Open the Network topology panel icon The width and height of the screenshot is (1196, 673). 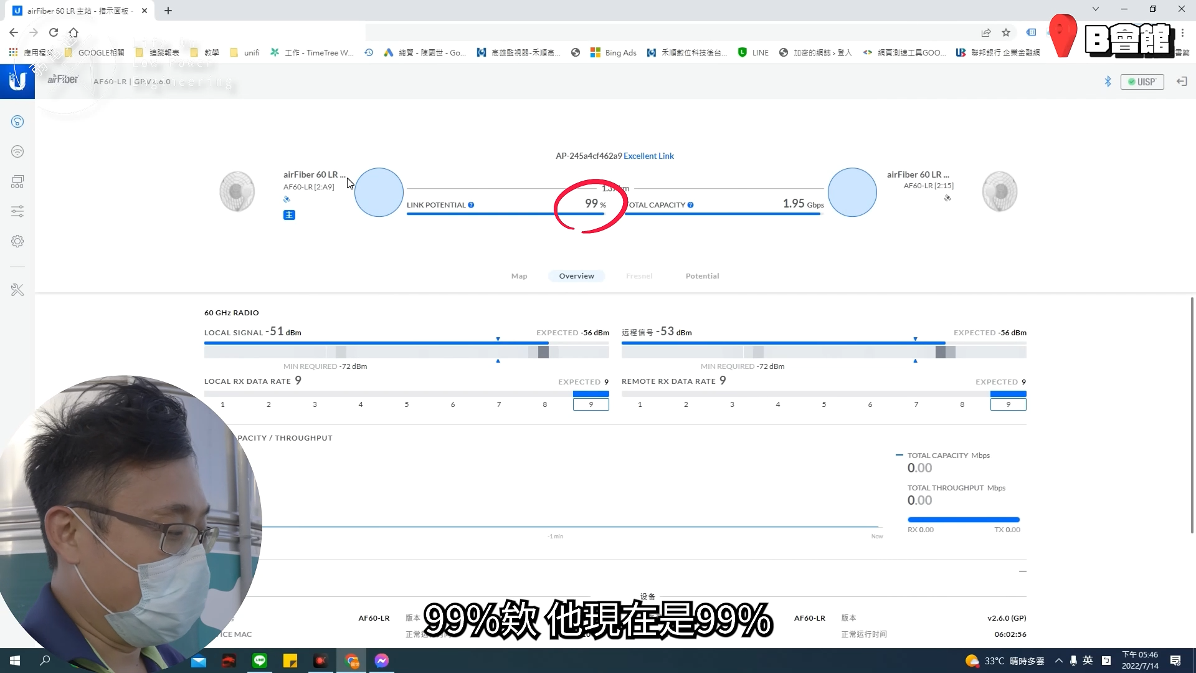17,181
